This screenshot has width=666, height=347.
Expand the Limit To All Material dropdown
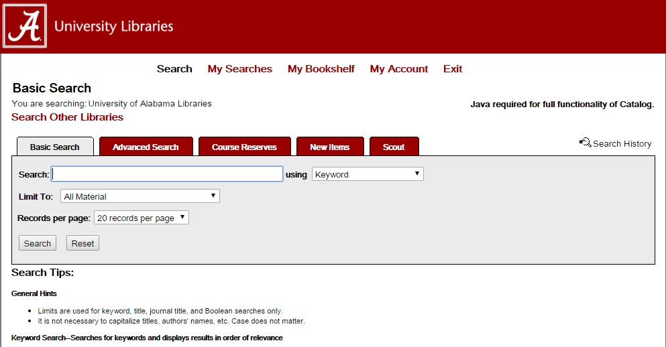pyautogui.click(x=140, y=196)
